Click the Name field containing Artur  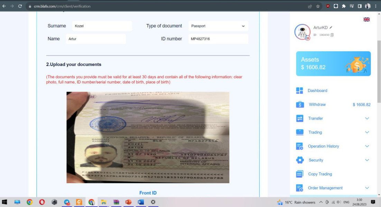(x=96, y=39)
